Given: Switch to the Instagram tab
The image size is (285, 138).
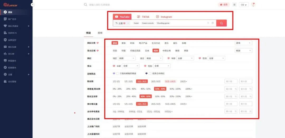Looking at the screenshot, I should [x=164, y=17].
